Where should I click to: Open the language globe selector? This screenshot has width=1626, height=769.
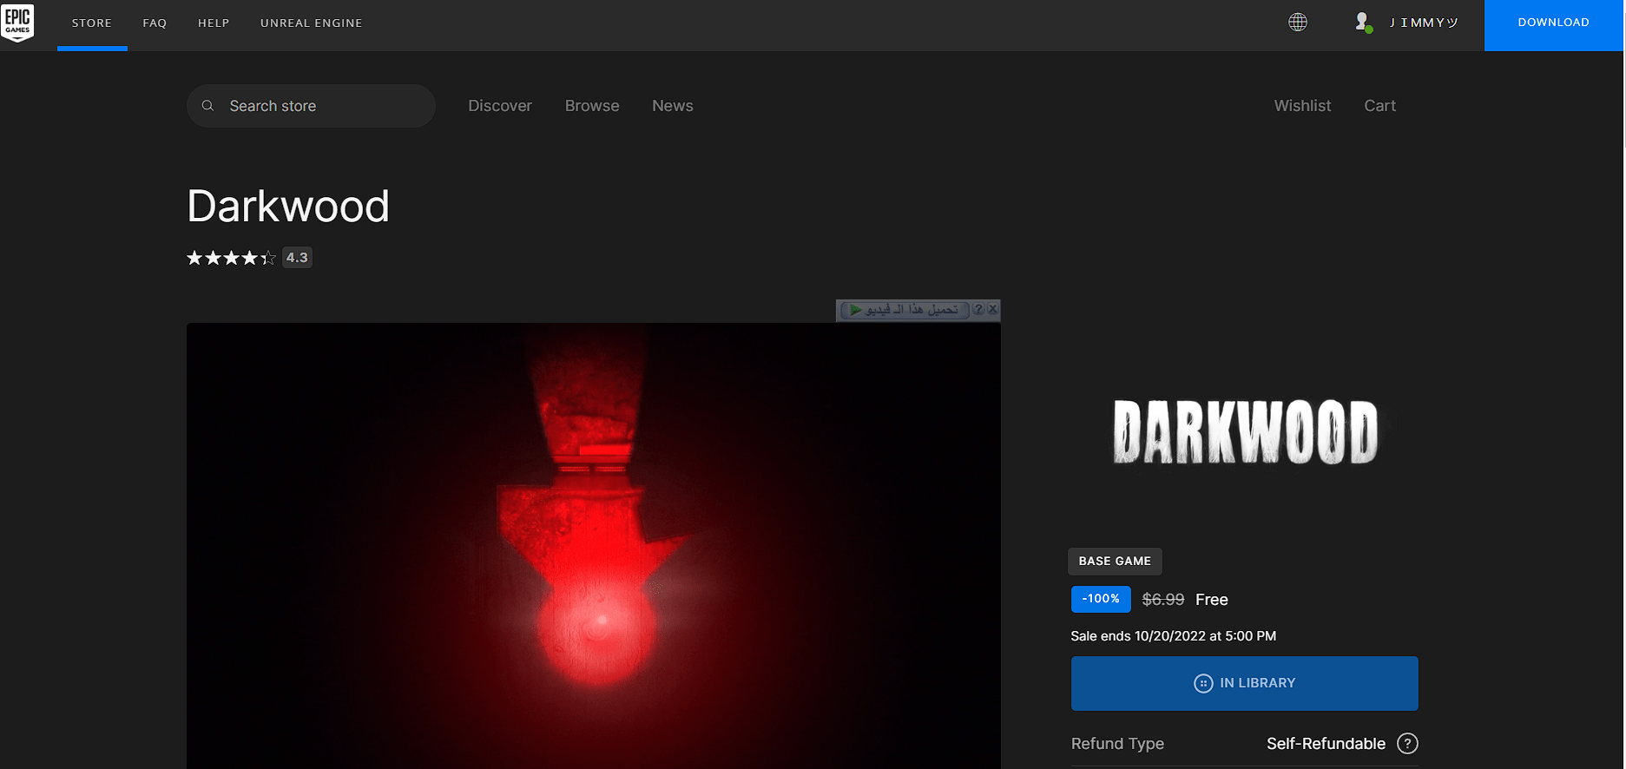pos(1298,23)
